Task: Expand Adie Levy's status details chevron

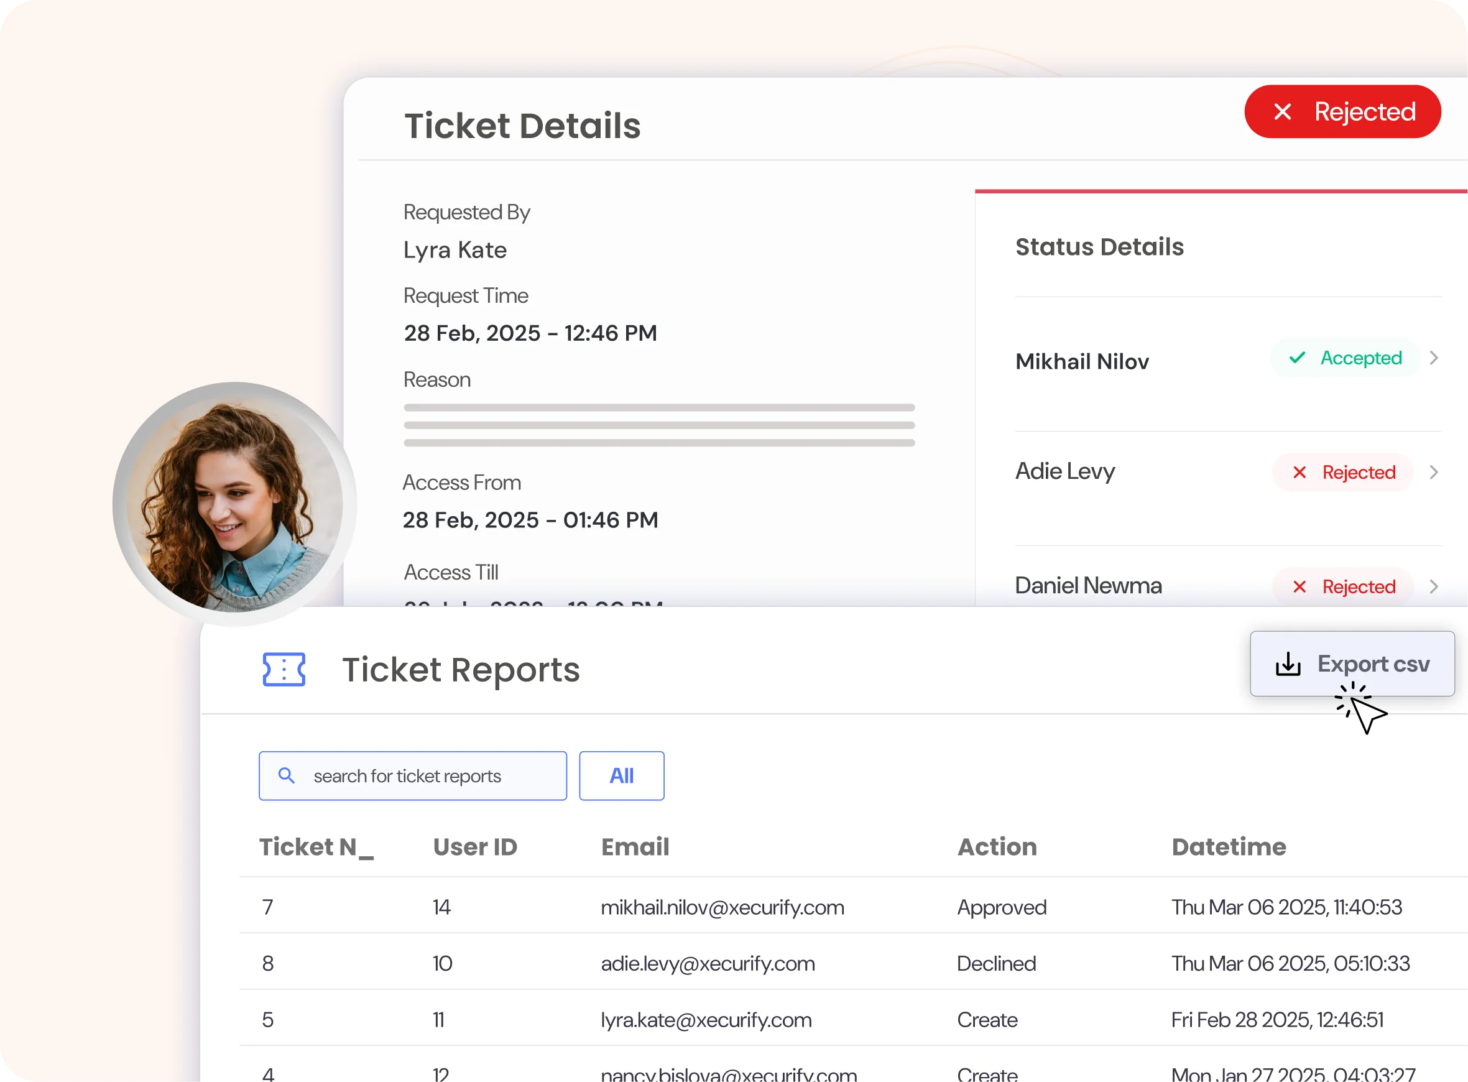Action: pos(1434,471)
